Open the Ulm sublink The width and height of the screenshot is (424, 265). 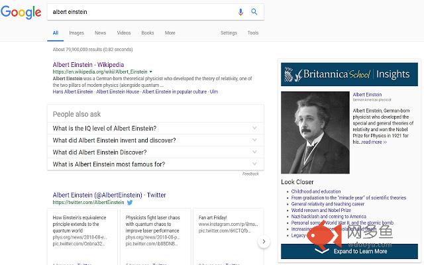pyautogui.click(x=214, y=91)
